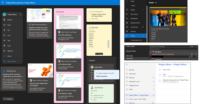
Task: Collapse the My Tasks section
Action: (126, 56)
